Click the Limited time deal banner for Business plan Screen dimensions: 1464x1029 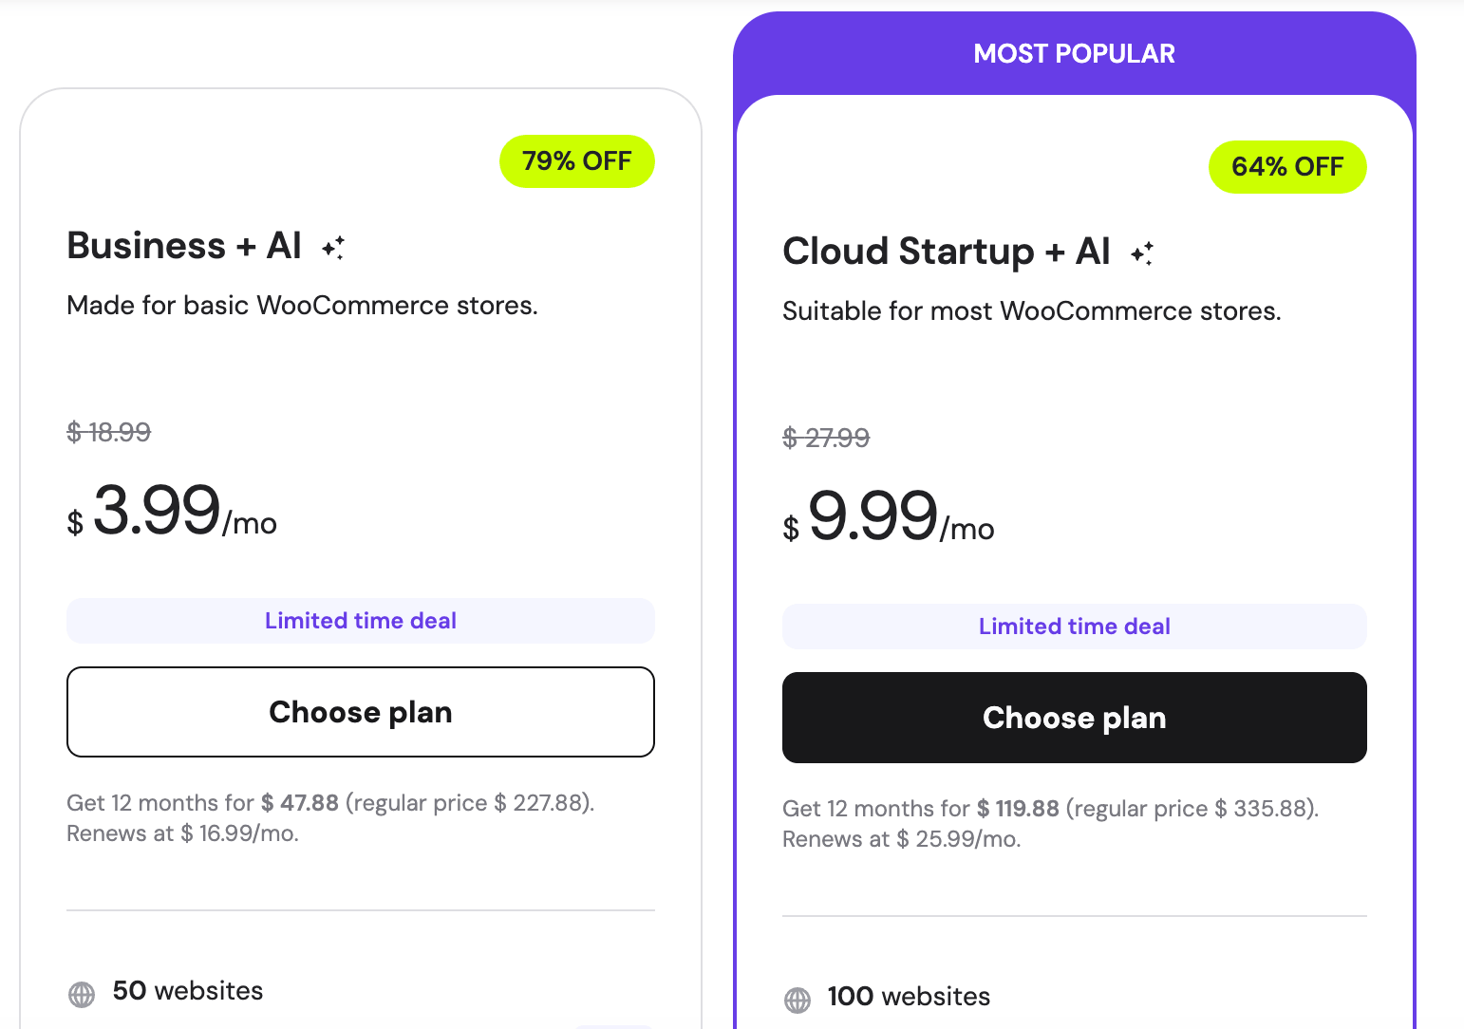(360, 621)
